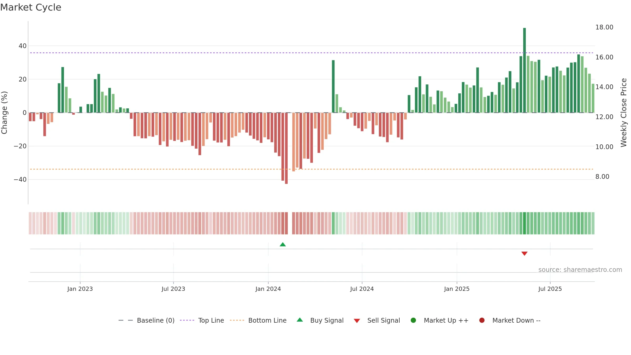Click the Weekly Close Price axis title

(x=624, y=113)
